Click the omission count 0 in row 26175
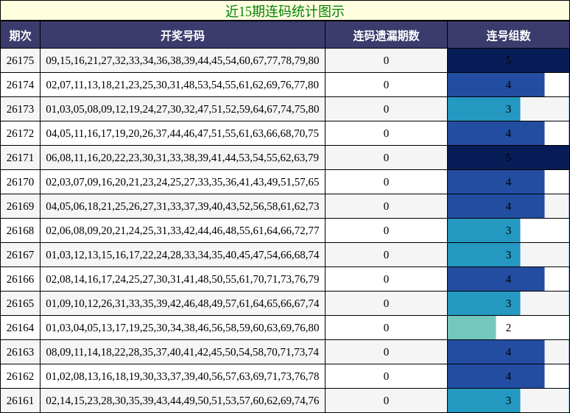 [386, 60]
